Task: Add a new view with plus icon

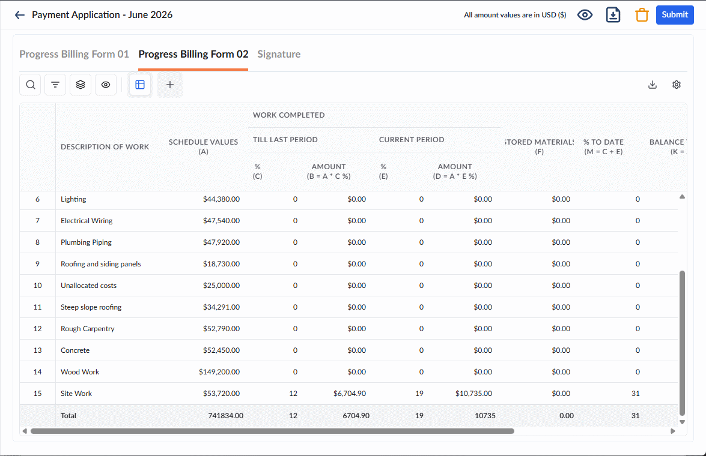Action: [x=170, y=85]
